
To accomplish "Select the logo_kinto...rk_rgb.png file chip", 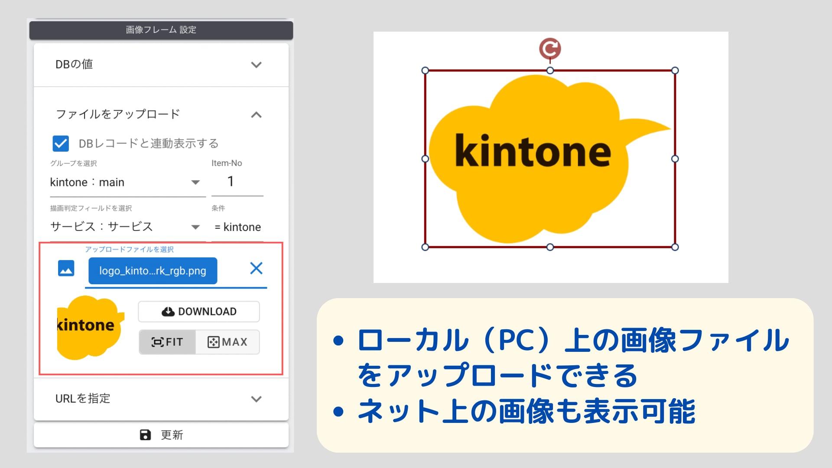I will click(153, 271).
